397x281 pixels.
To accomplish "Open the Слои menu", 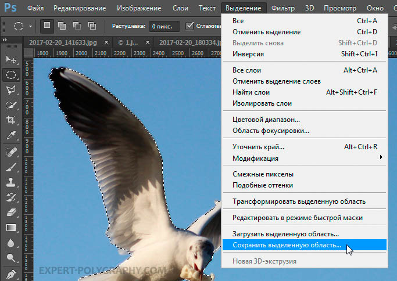I will click(x=180, y=8).
